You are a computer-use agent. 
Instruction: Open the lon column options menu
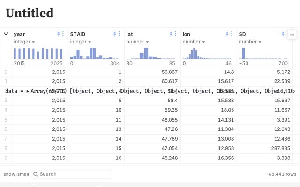[x=232, y=34]
